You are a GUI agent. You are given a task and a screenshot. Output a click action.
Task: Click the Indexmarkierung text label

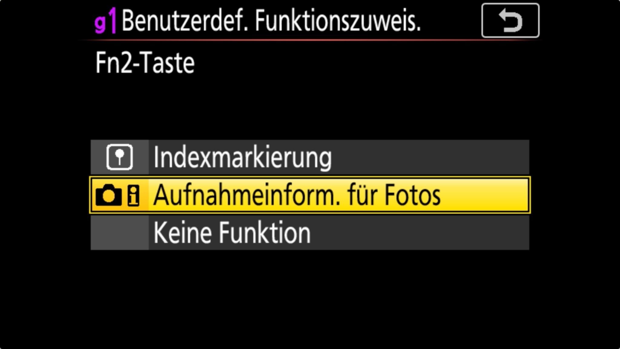[x=242, y=158]
